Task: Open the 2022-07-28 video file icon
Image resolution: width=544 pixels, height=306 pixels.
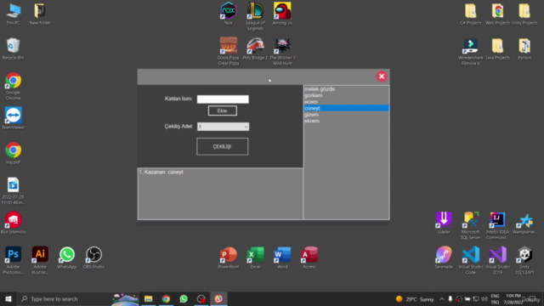Action: point(14,190)
